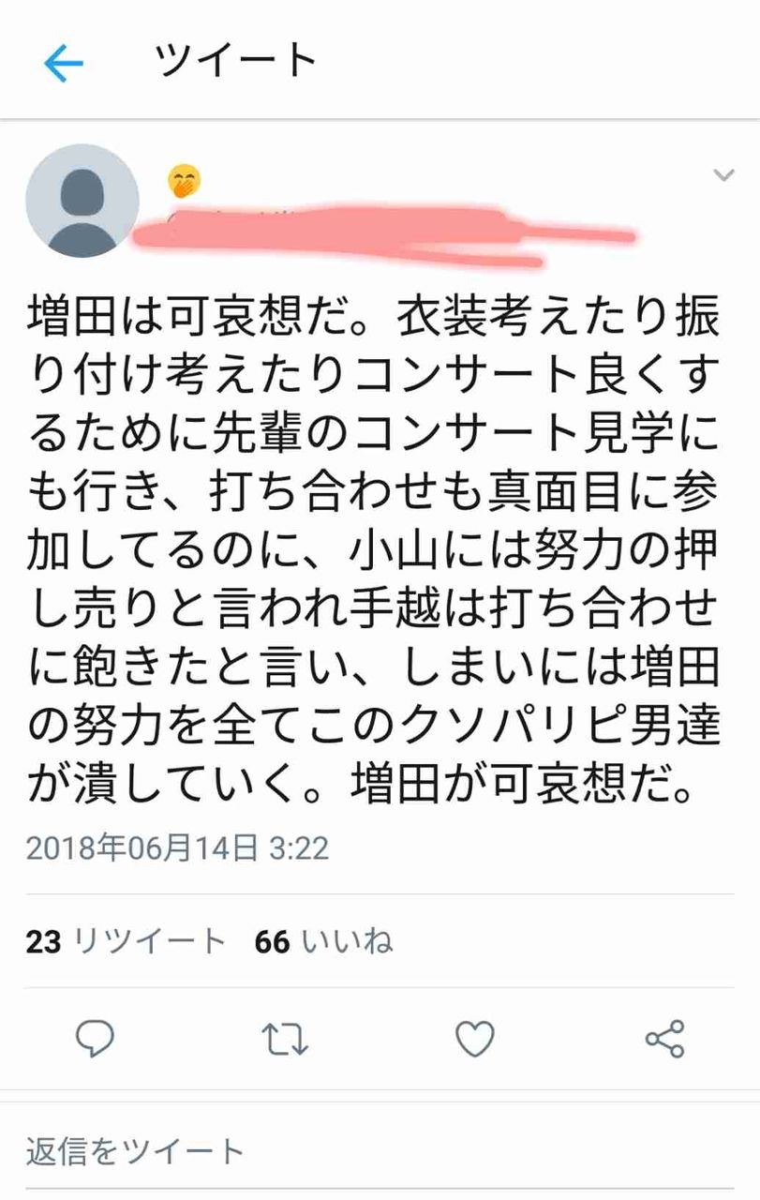Tap the face-with-hand emoji display name
760x1200 pixels.
[185, 181]
